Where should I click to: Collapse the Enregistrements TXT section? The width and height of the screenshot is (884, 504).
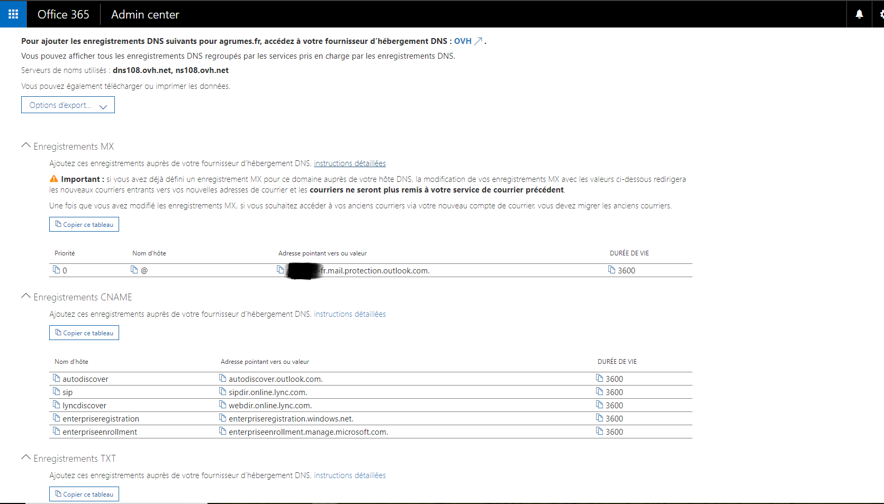click(25, 457)
